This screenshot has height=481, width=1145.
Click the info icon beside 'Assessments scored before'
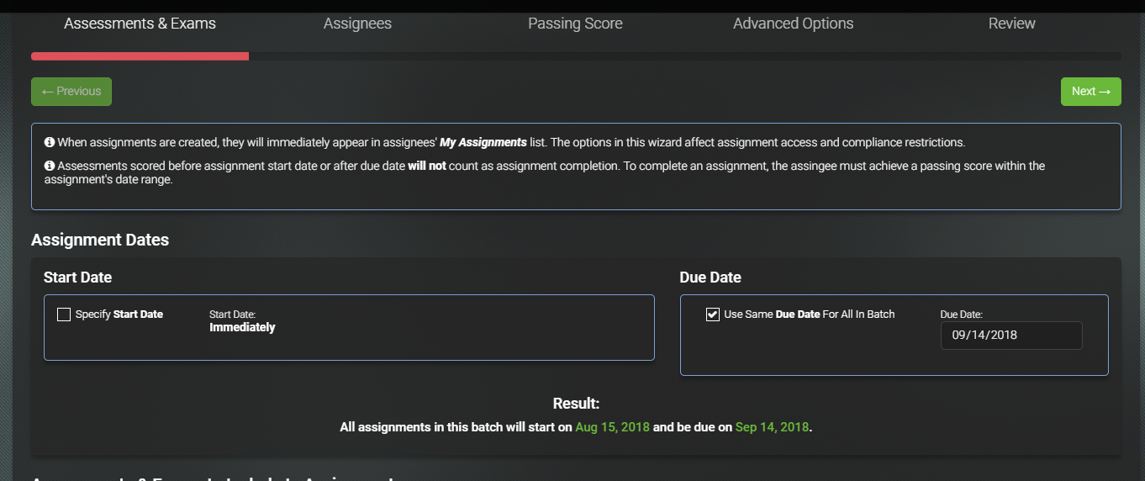click(49, 166)
